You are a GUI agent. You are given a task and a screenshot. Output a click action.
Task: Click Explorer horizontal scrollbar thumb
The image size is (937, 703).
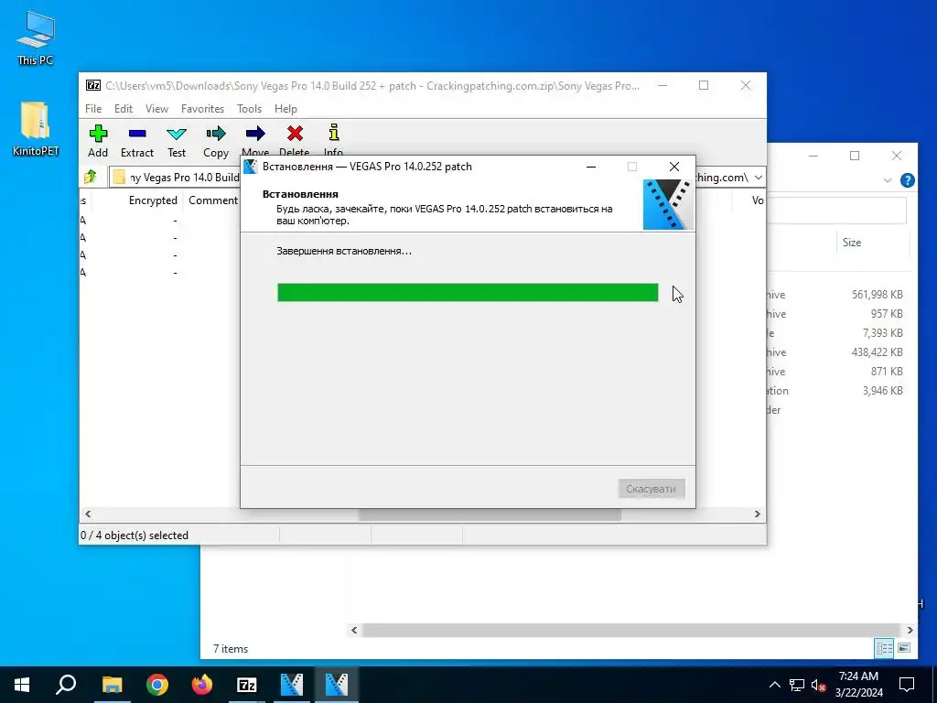631,630
